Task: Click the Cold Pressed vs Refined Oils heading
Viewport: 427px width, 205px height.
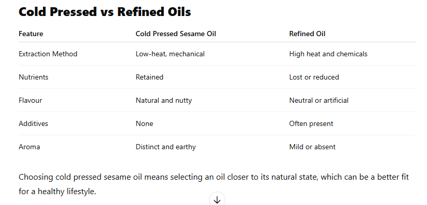Action: tap(105, 12)
